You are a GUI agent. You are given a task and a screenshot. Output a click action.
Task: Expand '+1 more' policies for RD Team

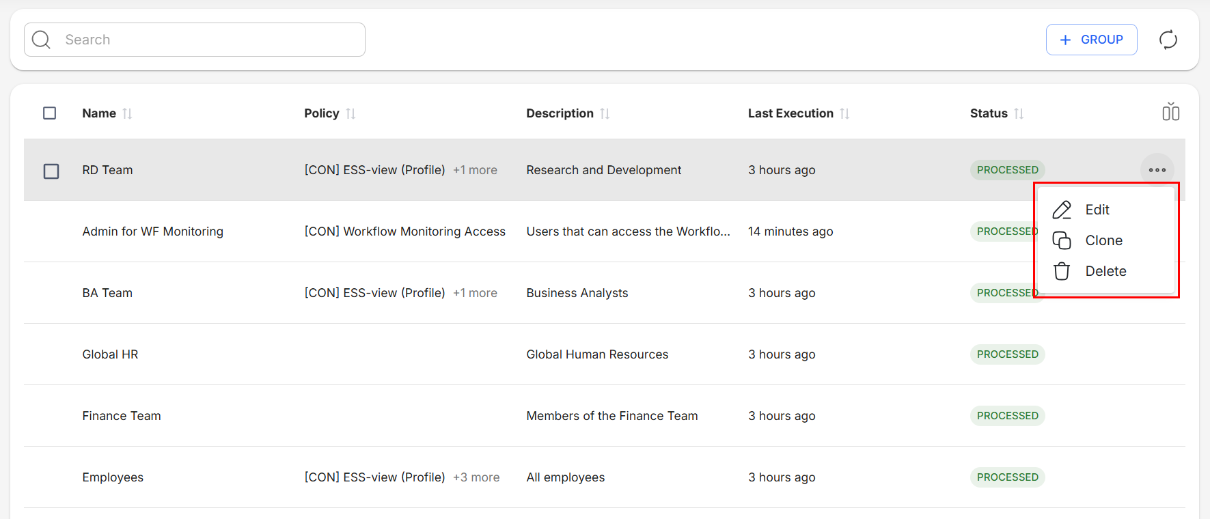pos(475,170)
